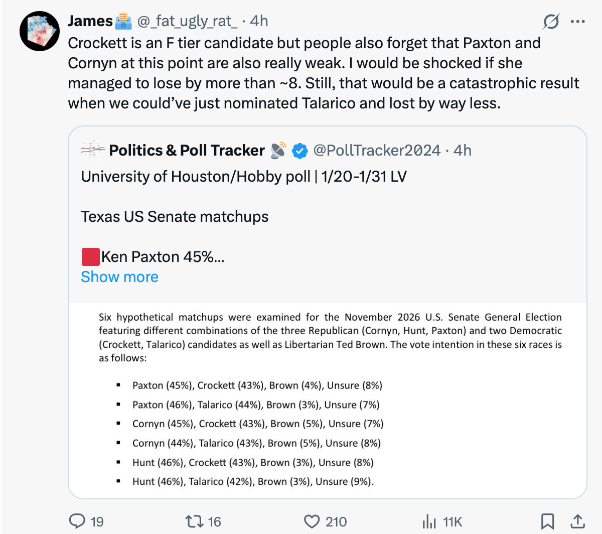Click the quoted tweet's 4h timestamp
The height and width of the screenshot is (534, 602).
pos(462,150)
